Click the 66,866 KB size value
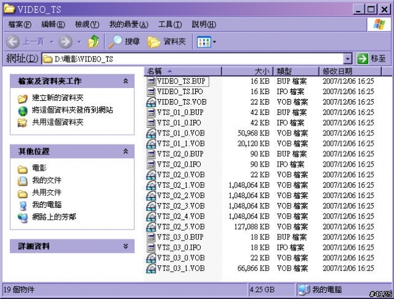 [254, 268]
